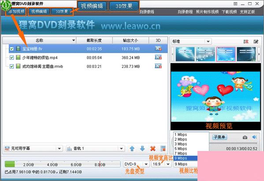Image resolution: width=264 pixels, height=181 pixels.
Task: Select the row 成均馆绯闻 主题曲.rmvb
Action: pos(88,66)
